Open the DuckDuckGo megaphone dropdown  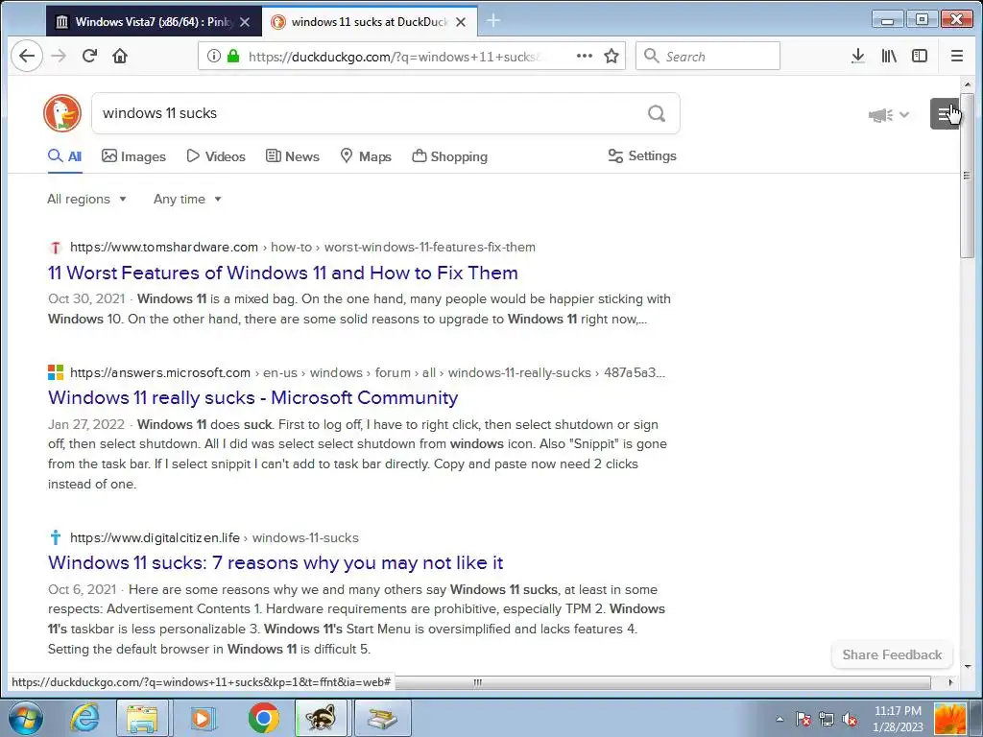pos(888,115)
